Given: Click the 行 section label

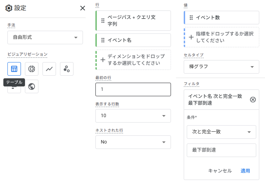Looking at the screenshot, I should point(97,5).
